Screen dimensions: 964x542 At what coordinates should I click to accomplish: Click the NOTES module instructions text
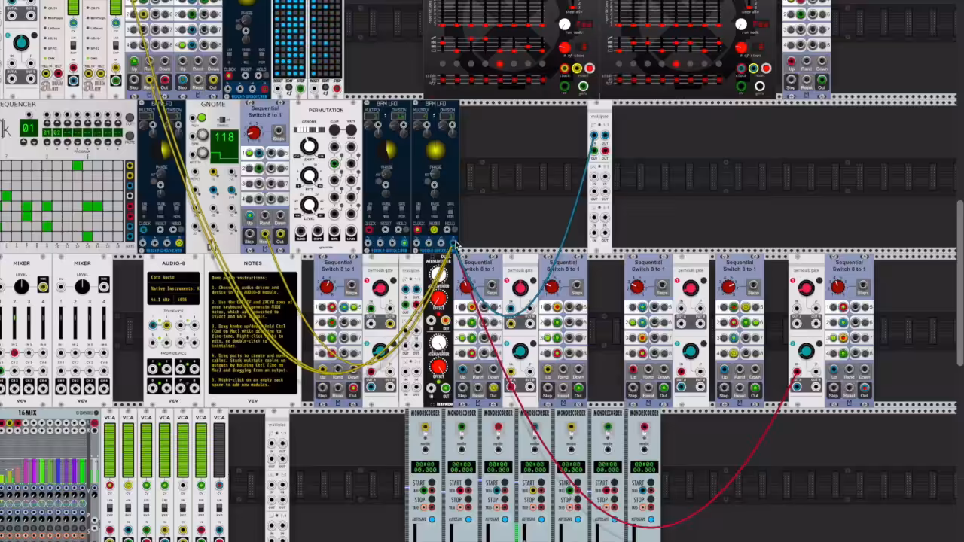pyautogui.click(x=252, y=330)
